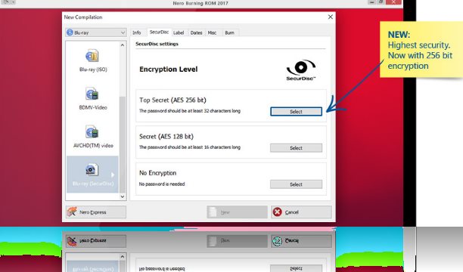Click the Nero Burning ROM 2017 title bar

point(200,3)
